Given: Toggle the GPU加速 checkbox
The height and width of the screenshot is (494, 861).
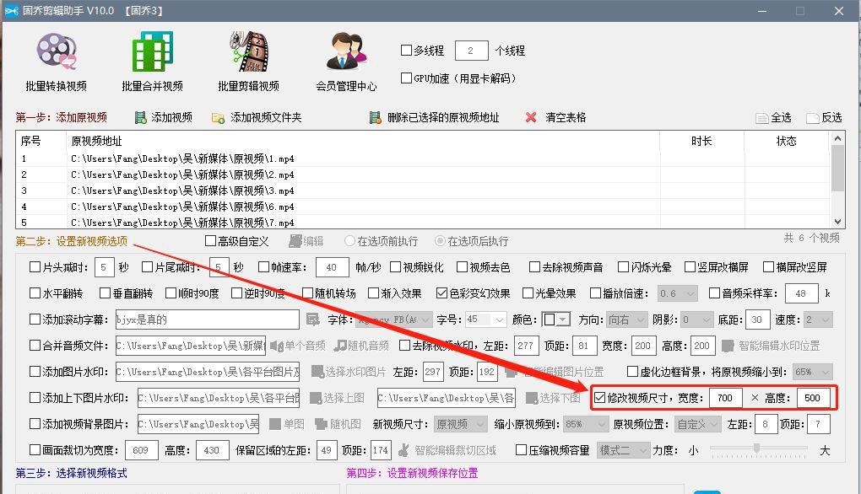Looking at the screenshot, I should coord(406,78).
